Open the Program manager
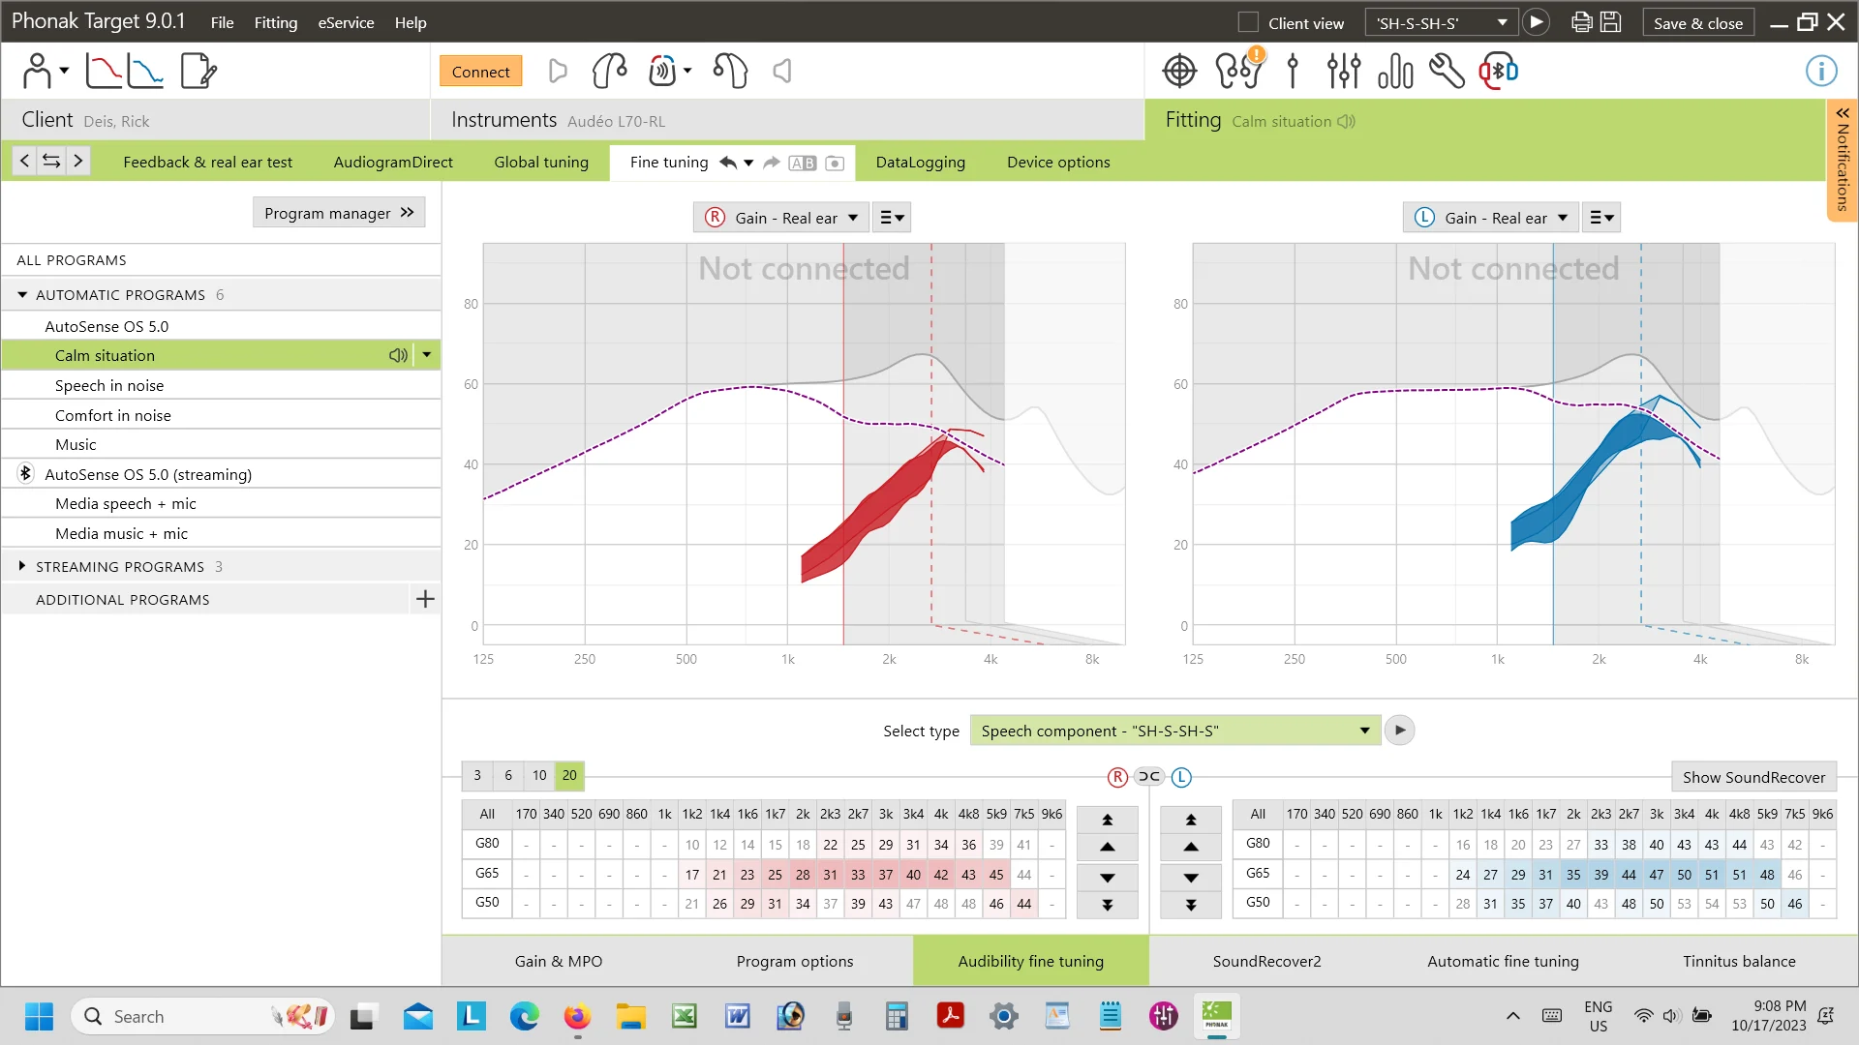The width and height of the screenshot is (1859, 1045). (x=339, y=213)
